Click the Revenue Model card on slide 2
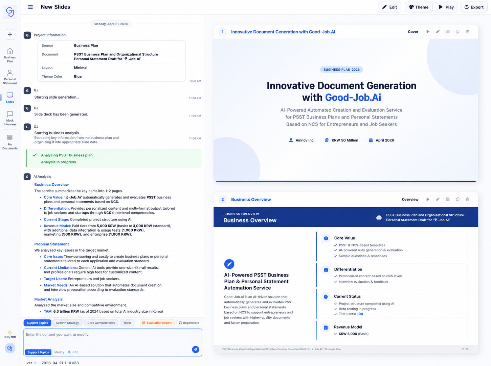This screenshot has height=366, width=491. 392,330
